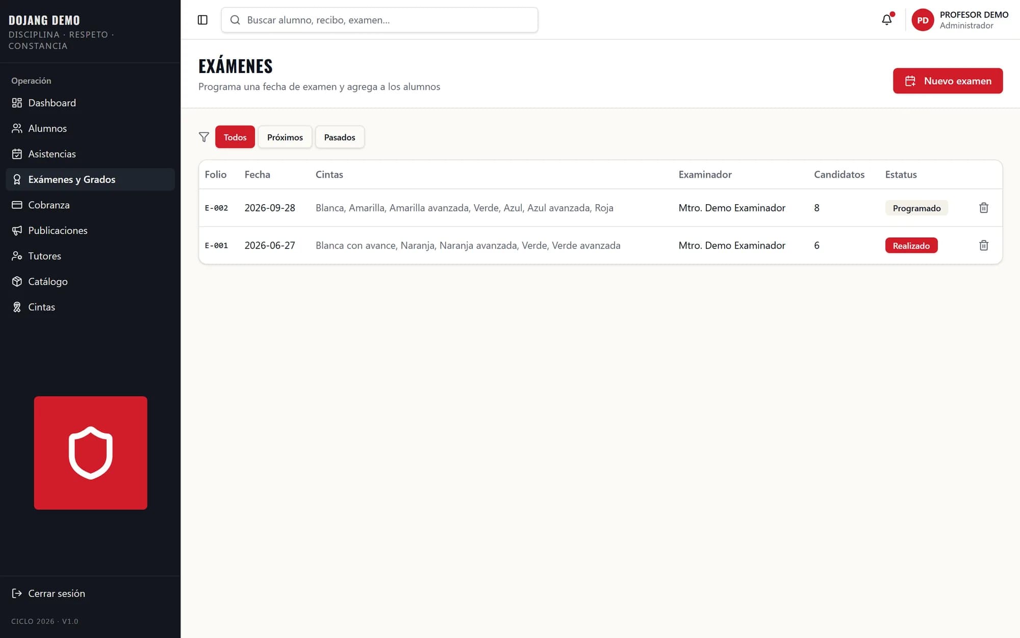Click the Estatus column header
The width and height of the screenshot is (1020, 638).
coord(901,175)
